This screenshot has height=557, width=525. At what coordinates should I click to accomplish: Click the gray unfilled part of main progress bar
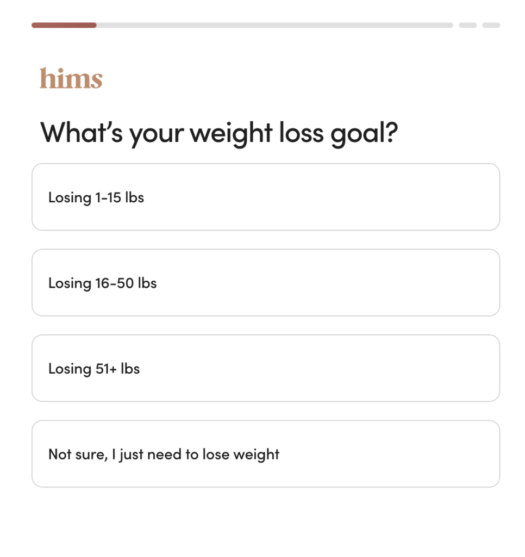(274, 25)
